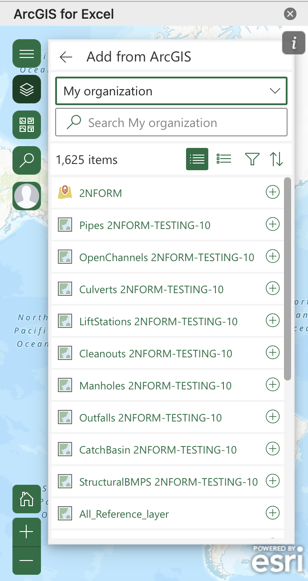
Task: Open the Layers panel from the left sidebar
Action: 27,89
